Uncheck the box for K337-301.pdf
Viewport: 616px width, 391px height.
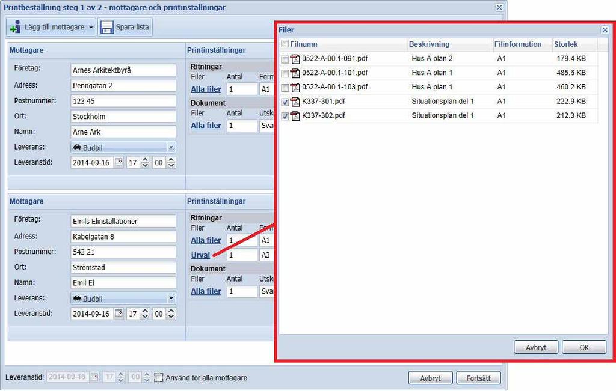(285, 102)
